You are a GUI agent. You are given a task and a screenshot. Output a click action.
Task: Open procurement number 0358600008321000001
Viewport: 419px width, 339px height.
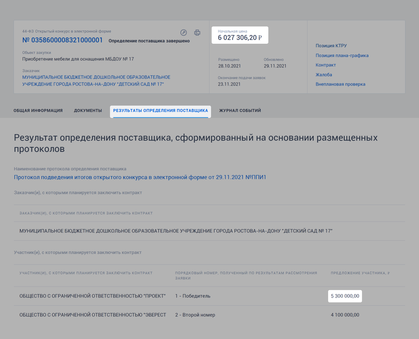pos(63,40)
